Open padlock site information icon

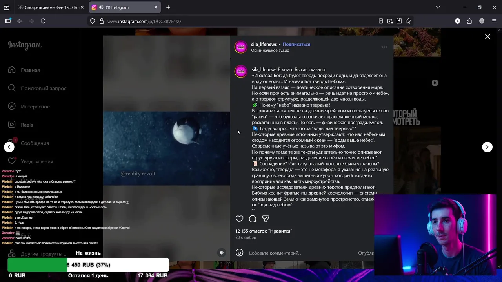(102, 21)
